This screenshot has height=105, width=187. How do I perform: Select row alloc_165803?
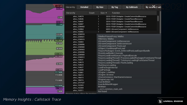[x=78, y=42]
